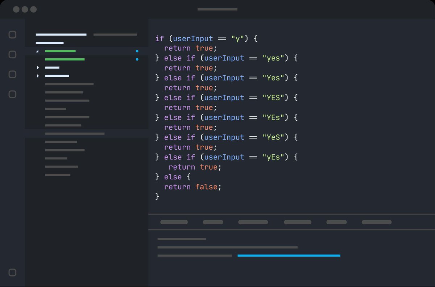
Task: Switch to the third bottom panel tab
Action: (253, 222)
